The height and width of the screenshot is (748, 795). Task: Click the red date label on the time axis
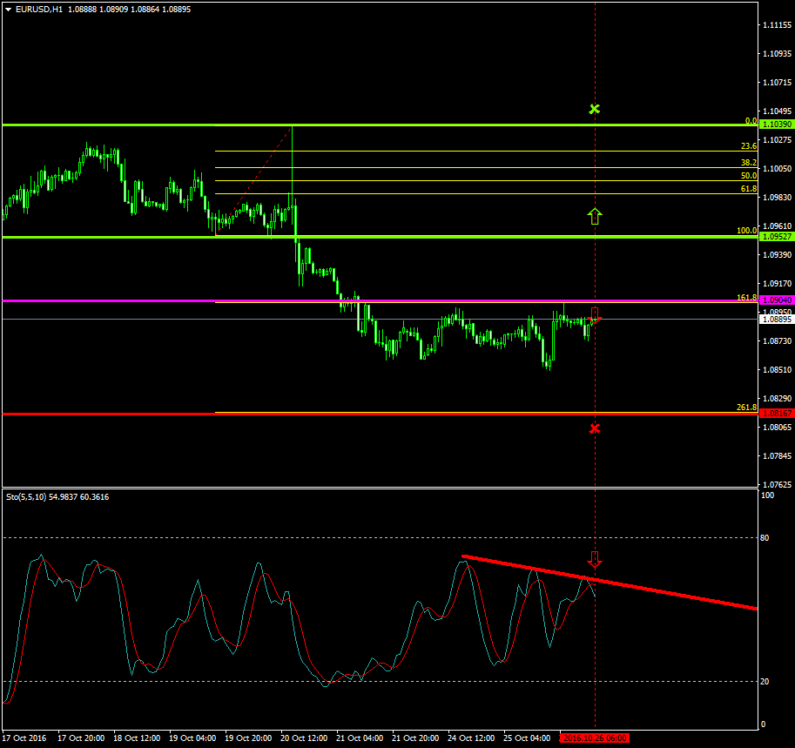(x=595, y=738)
